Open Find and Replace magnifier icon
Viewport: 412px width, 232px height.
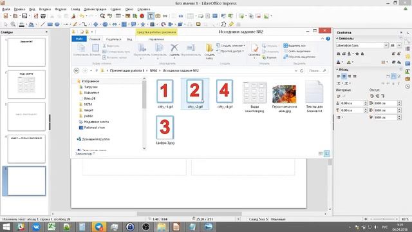102,16
